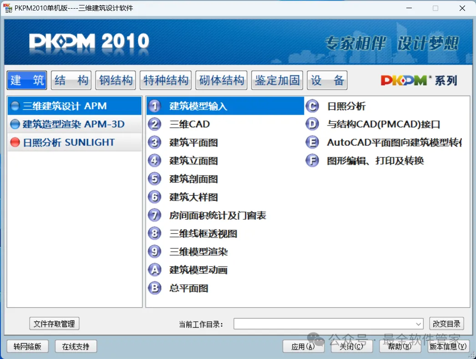Open 帮助(H)

pyautogui.click(x=400, y=346)
